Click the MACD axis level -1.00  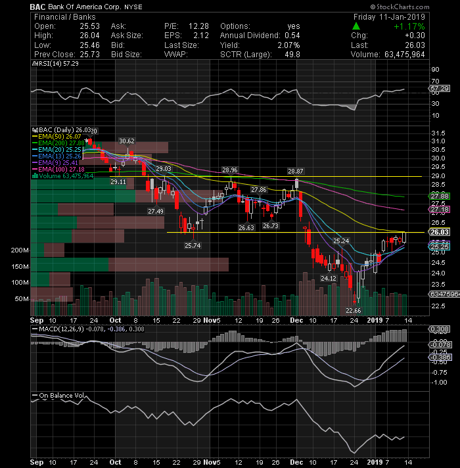[x=439, y=383]
